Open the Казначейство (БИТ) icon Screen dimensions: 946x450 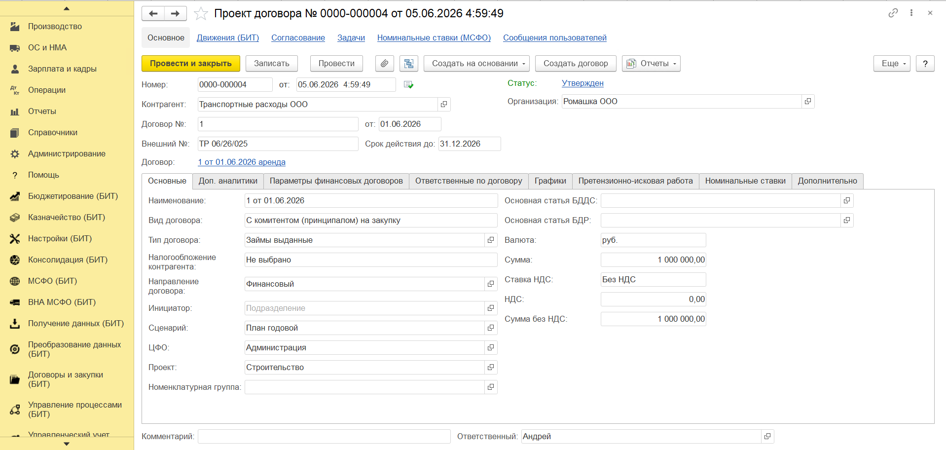[x=15, y=218]
